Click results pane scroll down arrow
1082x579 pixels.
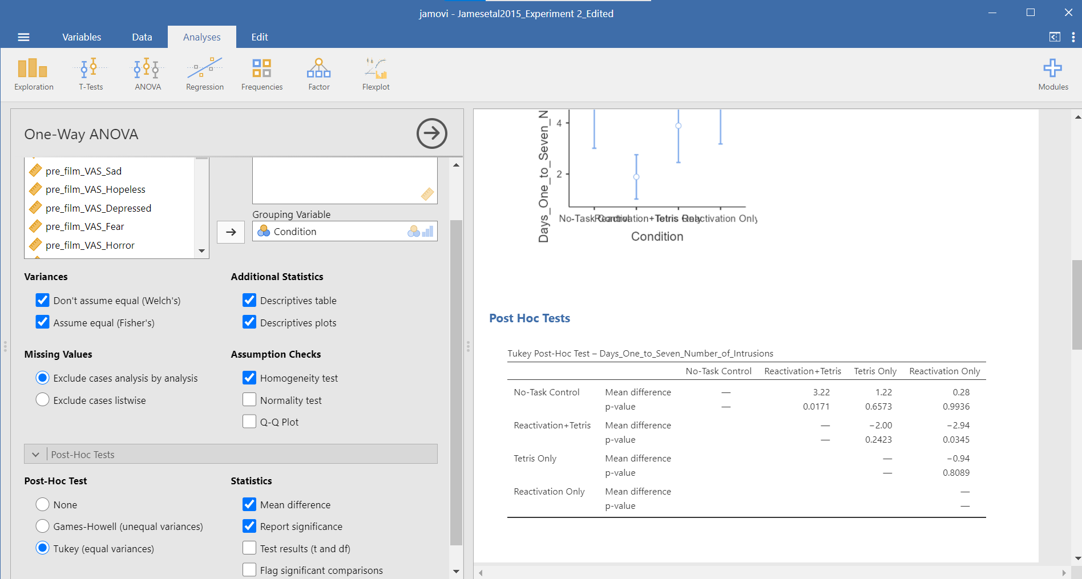coord(1077,558)
